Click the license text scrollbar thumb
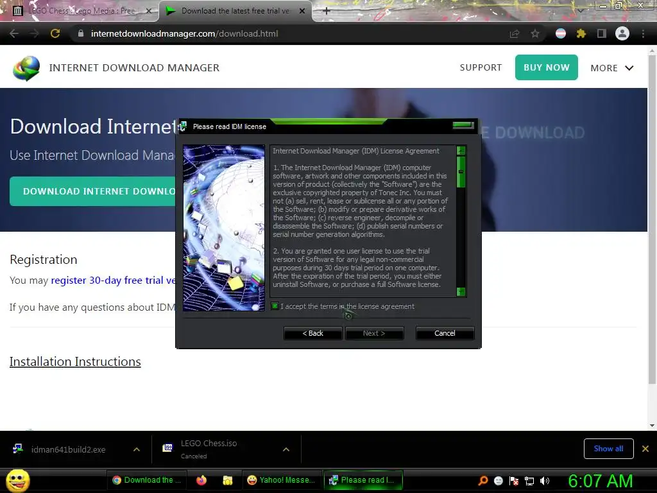 [x=461, y=172]
